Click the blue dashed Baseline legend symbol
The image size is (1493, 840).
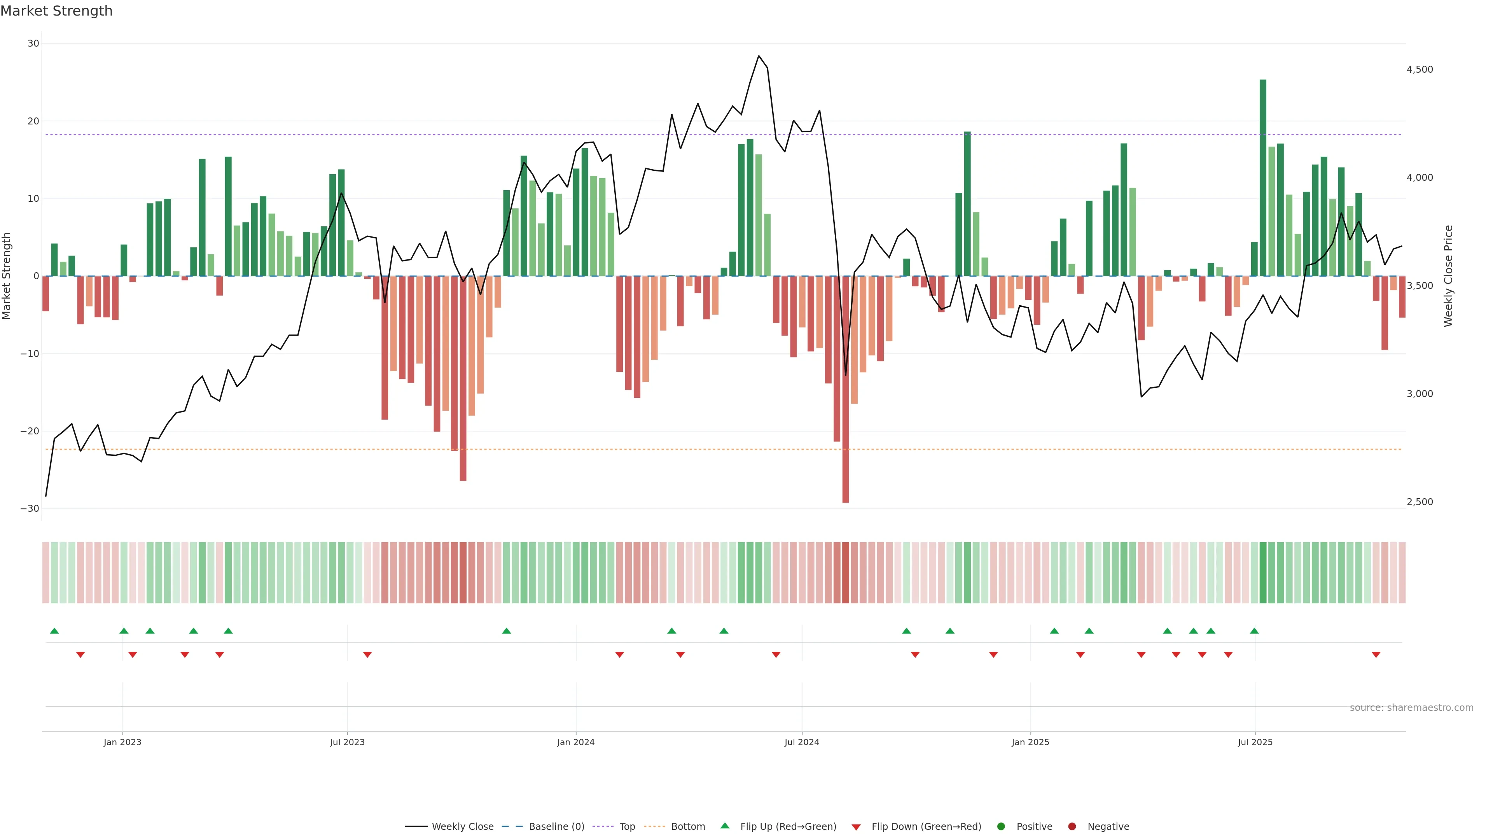click(512, 827)
